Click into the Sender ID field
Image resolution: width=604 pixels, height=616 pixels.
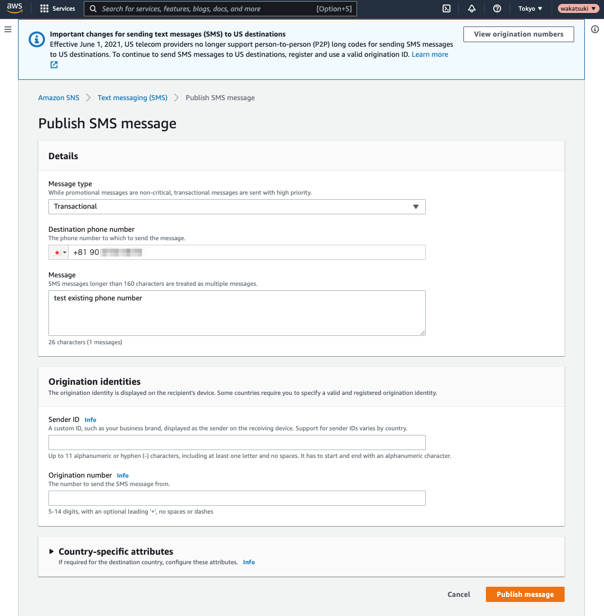click(x=237, y=442)
